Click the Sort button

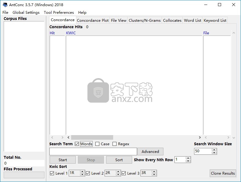[x=119, y=160]
